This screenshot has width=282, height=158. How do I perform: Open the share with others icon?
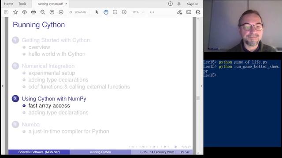click(198, 12)
